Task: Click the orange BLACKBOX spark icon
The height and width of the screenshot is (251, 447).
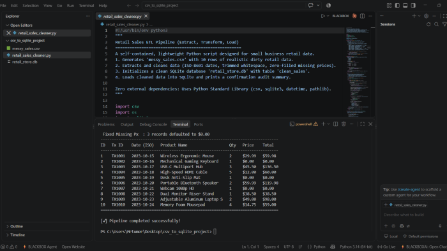Action: tap(354, 16)
